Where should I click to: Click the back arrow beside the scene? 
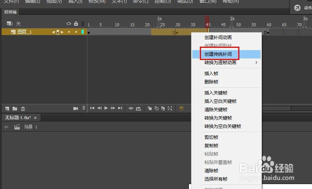pyautogui.click(x=6, y=127)
